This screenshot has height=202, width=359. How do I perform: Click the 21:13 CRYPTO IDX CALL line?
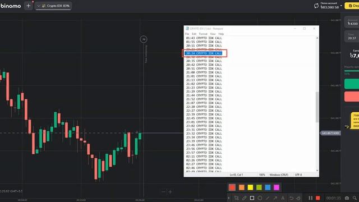pyautogui.click(x=204, y=80)
